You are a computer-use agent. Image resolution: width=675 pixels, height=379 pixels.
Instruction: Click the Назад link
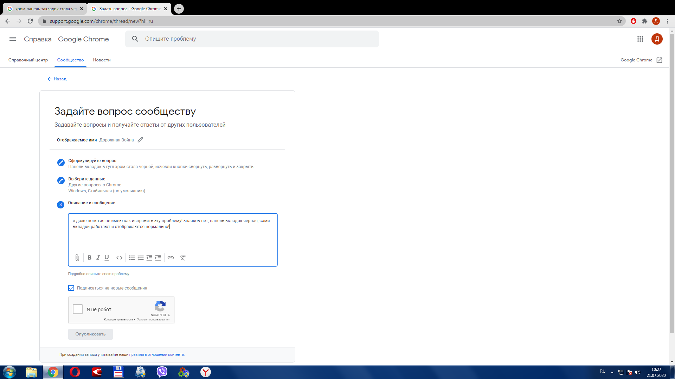[x=60, y=79]
